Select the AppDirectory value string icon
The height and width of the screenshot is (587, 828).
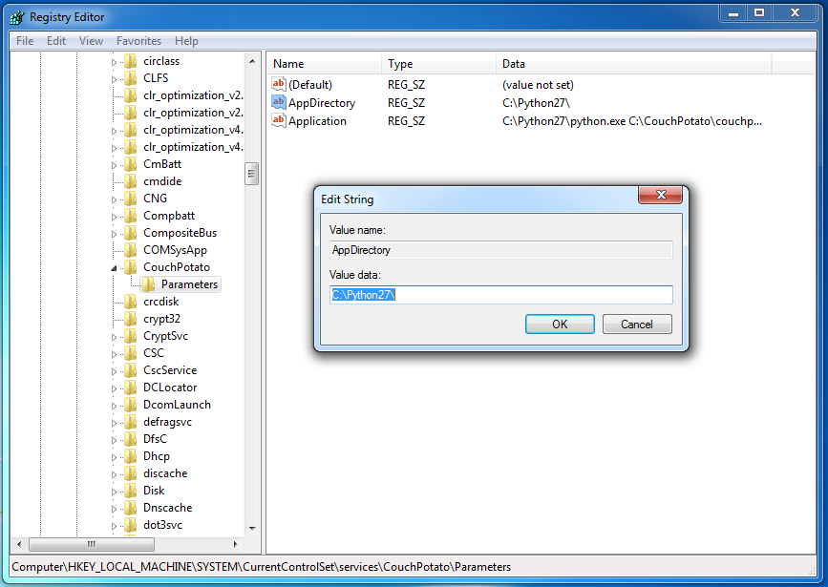[278, 102]
